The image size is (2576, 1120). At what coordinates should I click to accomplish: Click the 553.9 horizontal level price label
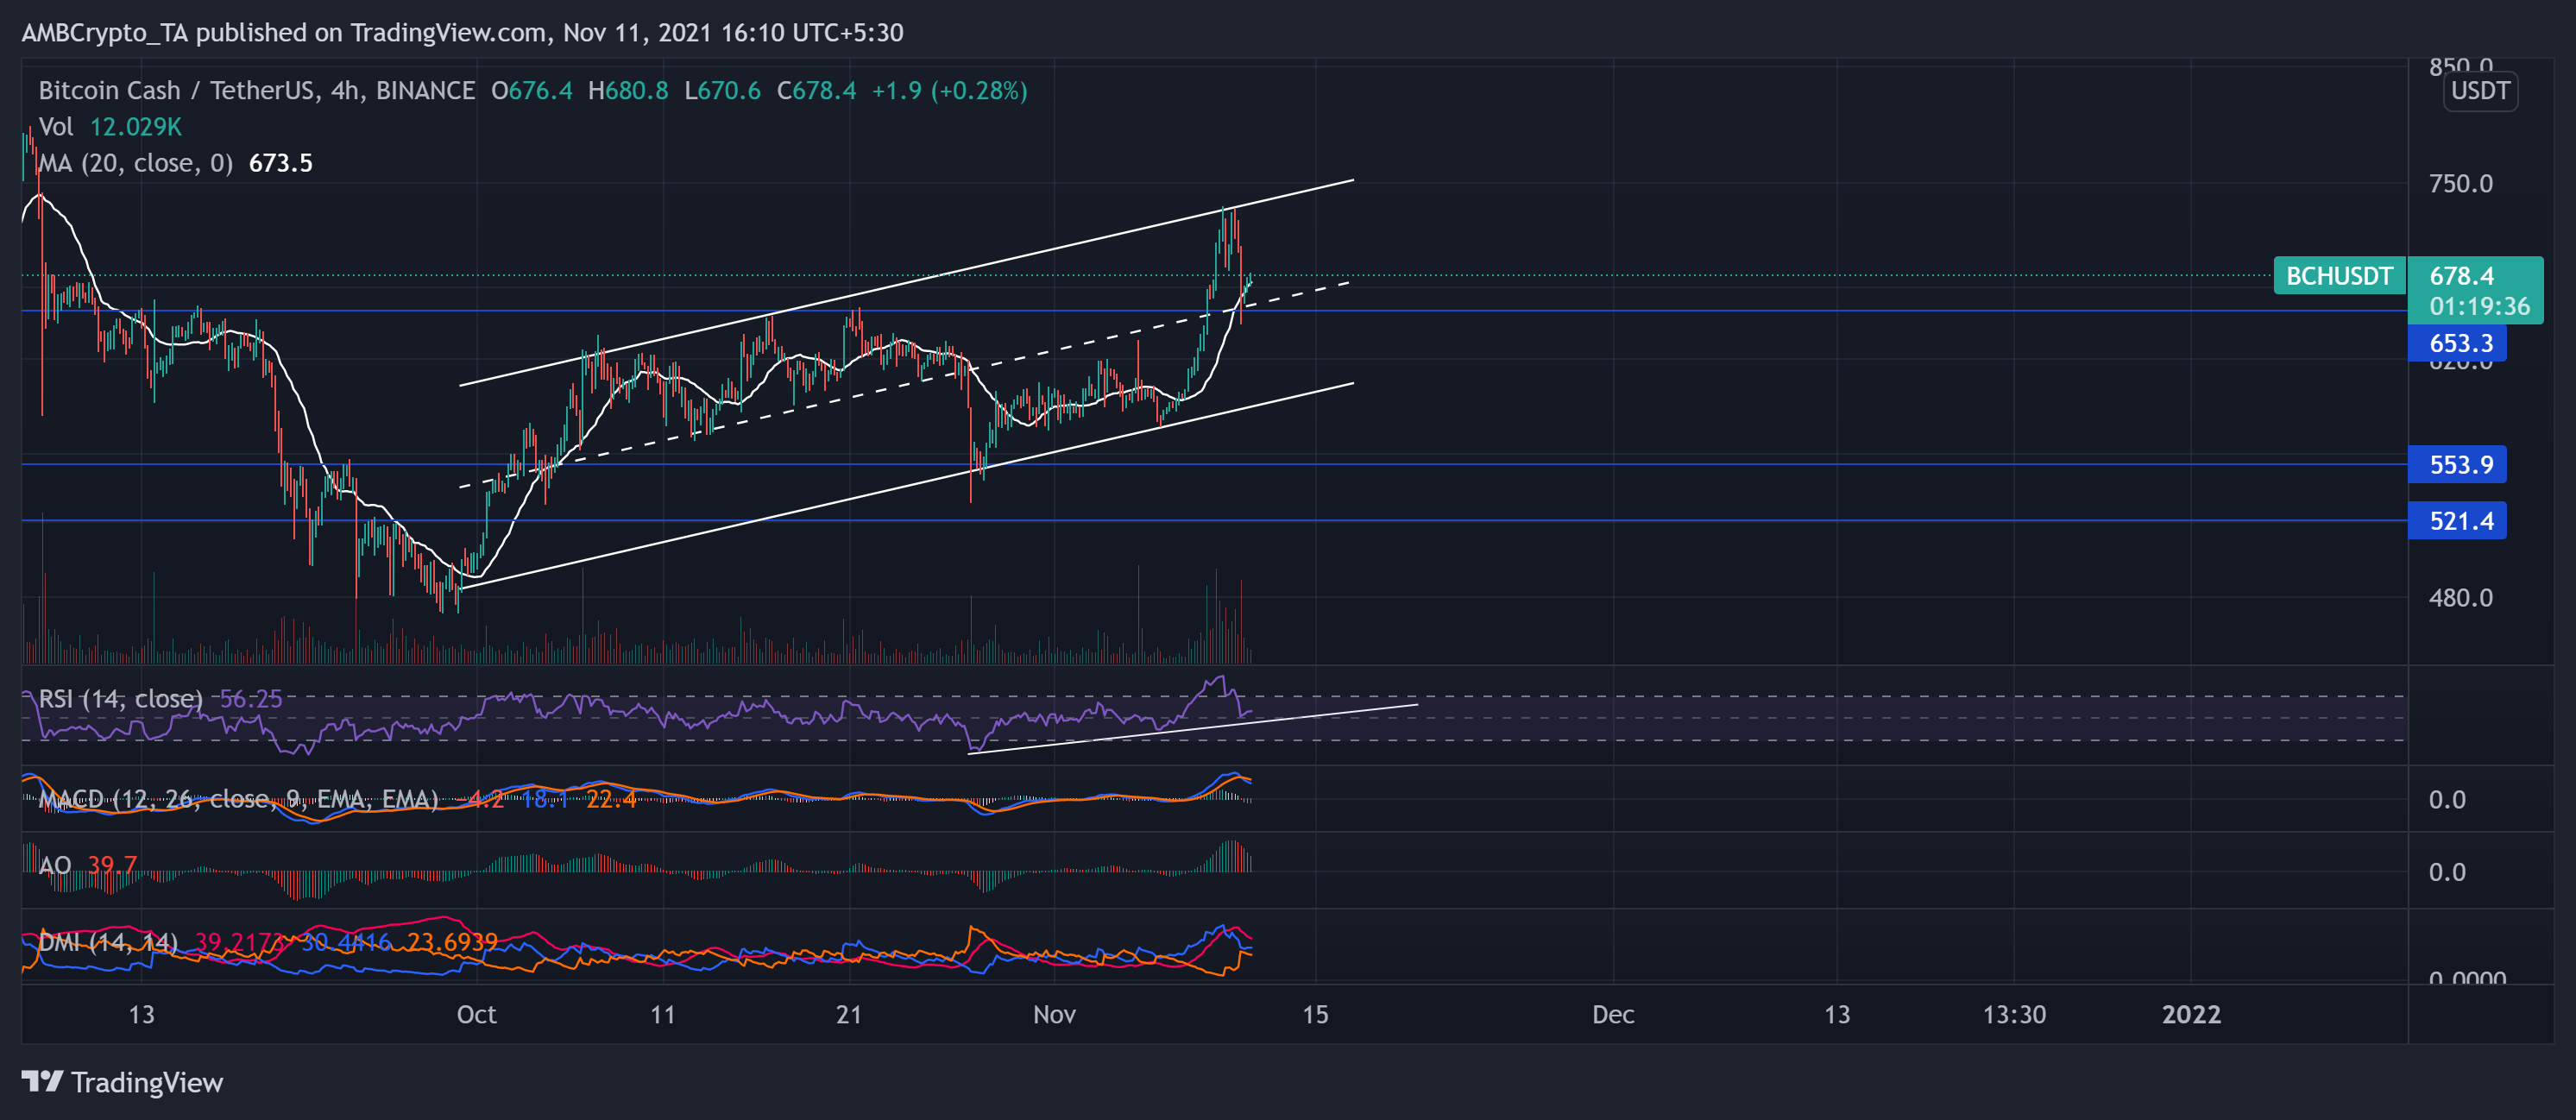point(2458,464)
